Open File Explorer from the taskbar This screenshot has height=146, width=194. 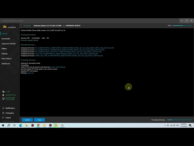pyautogui.click(x=27, y=125)
